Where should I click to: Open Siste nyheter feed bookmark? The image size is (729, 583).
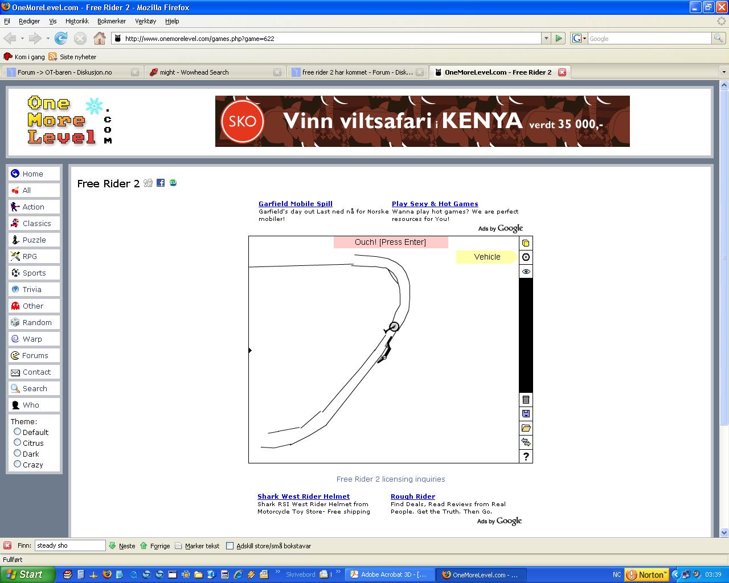point(73,57)
